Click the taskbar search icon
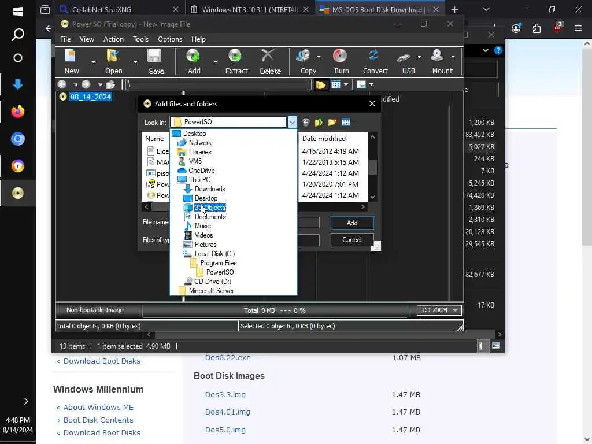592x444 pixels. click(x=18, y=35)
